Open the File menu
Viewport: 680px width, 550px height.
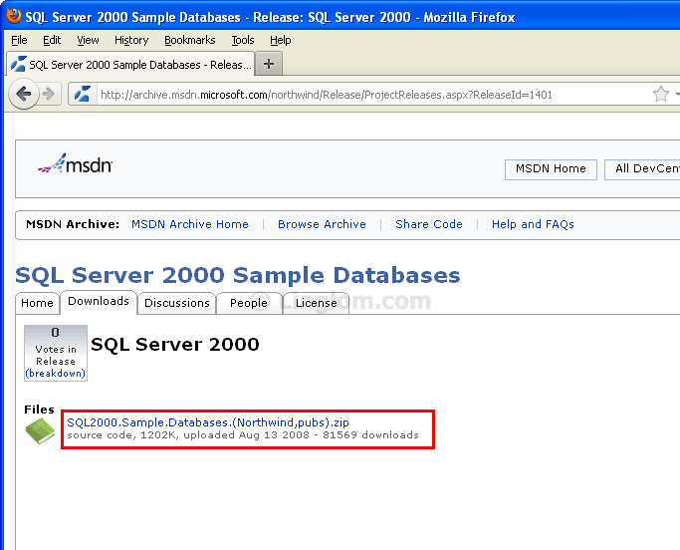[19, 40]
